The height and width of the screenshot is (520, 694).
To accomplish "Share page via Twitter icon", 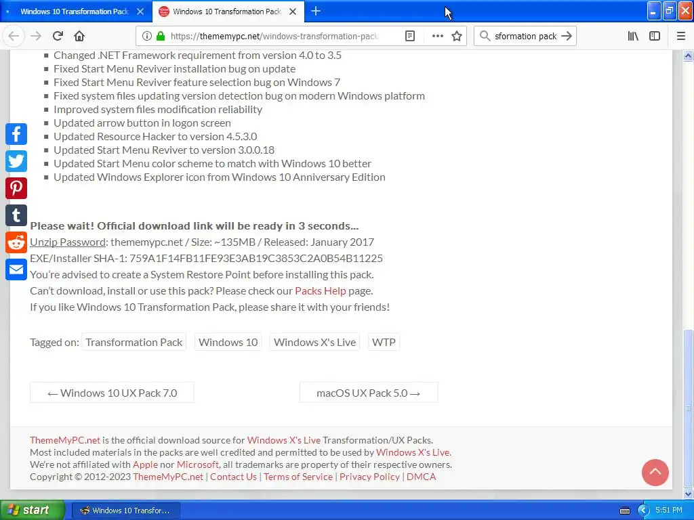I will point(16,161).
